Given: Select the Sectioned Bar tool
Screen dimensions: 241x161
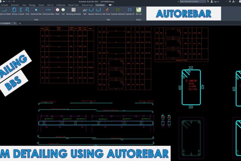Looking at the screenshot, I should [36, 11].
